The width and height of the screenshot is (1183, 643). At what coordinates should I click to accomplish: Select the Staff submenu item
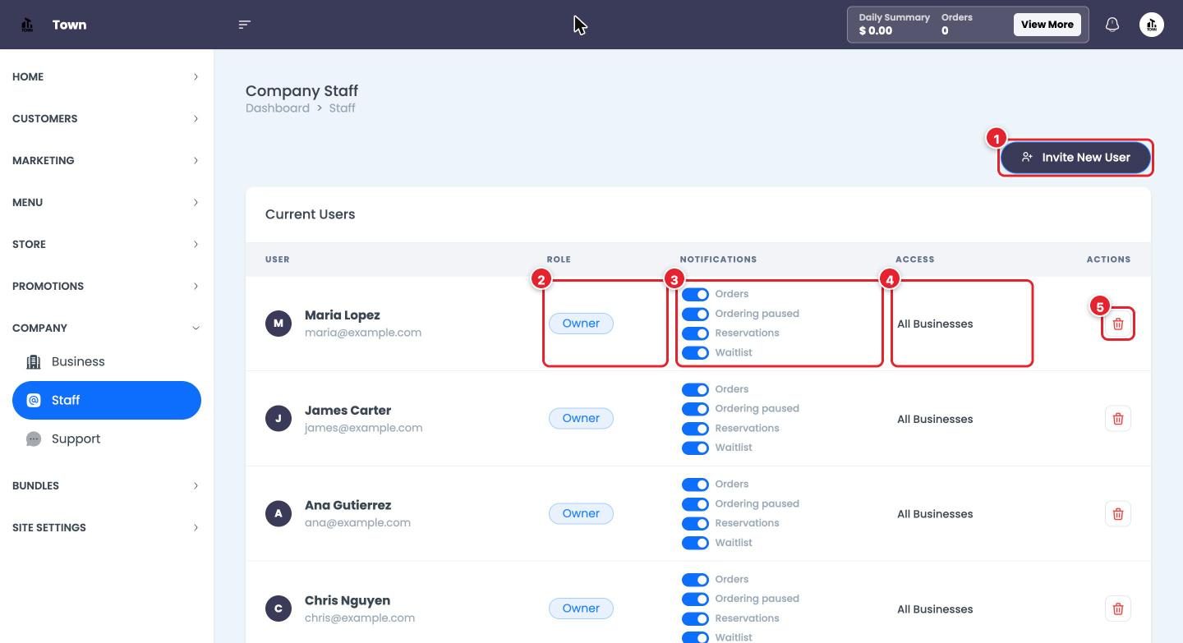(107, 401)
